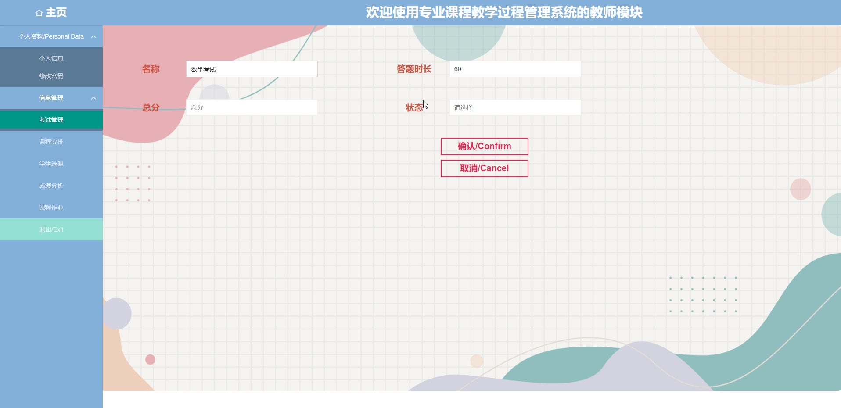841x408 pixels.
Task: Collapse the 个人资料/Personal Data chevron
Action: (x=93, y=37)
